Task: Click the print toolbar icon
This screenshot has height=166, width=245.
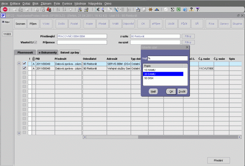Action: [x=80, y=10]
